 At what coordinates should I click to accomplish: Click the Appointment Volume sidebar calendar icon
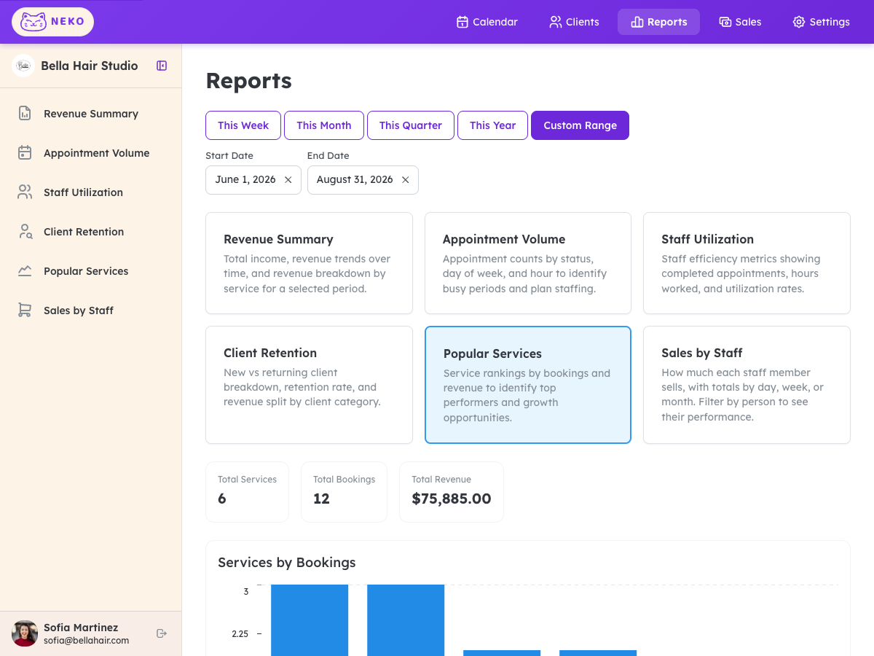pyautogui.click(x=25, y=152)
